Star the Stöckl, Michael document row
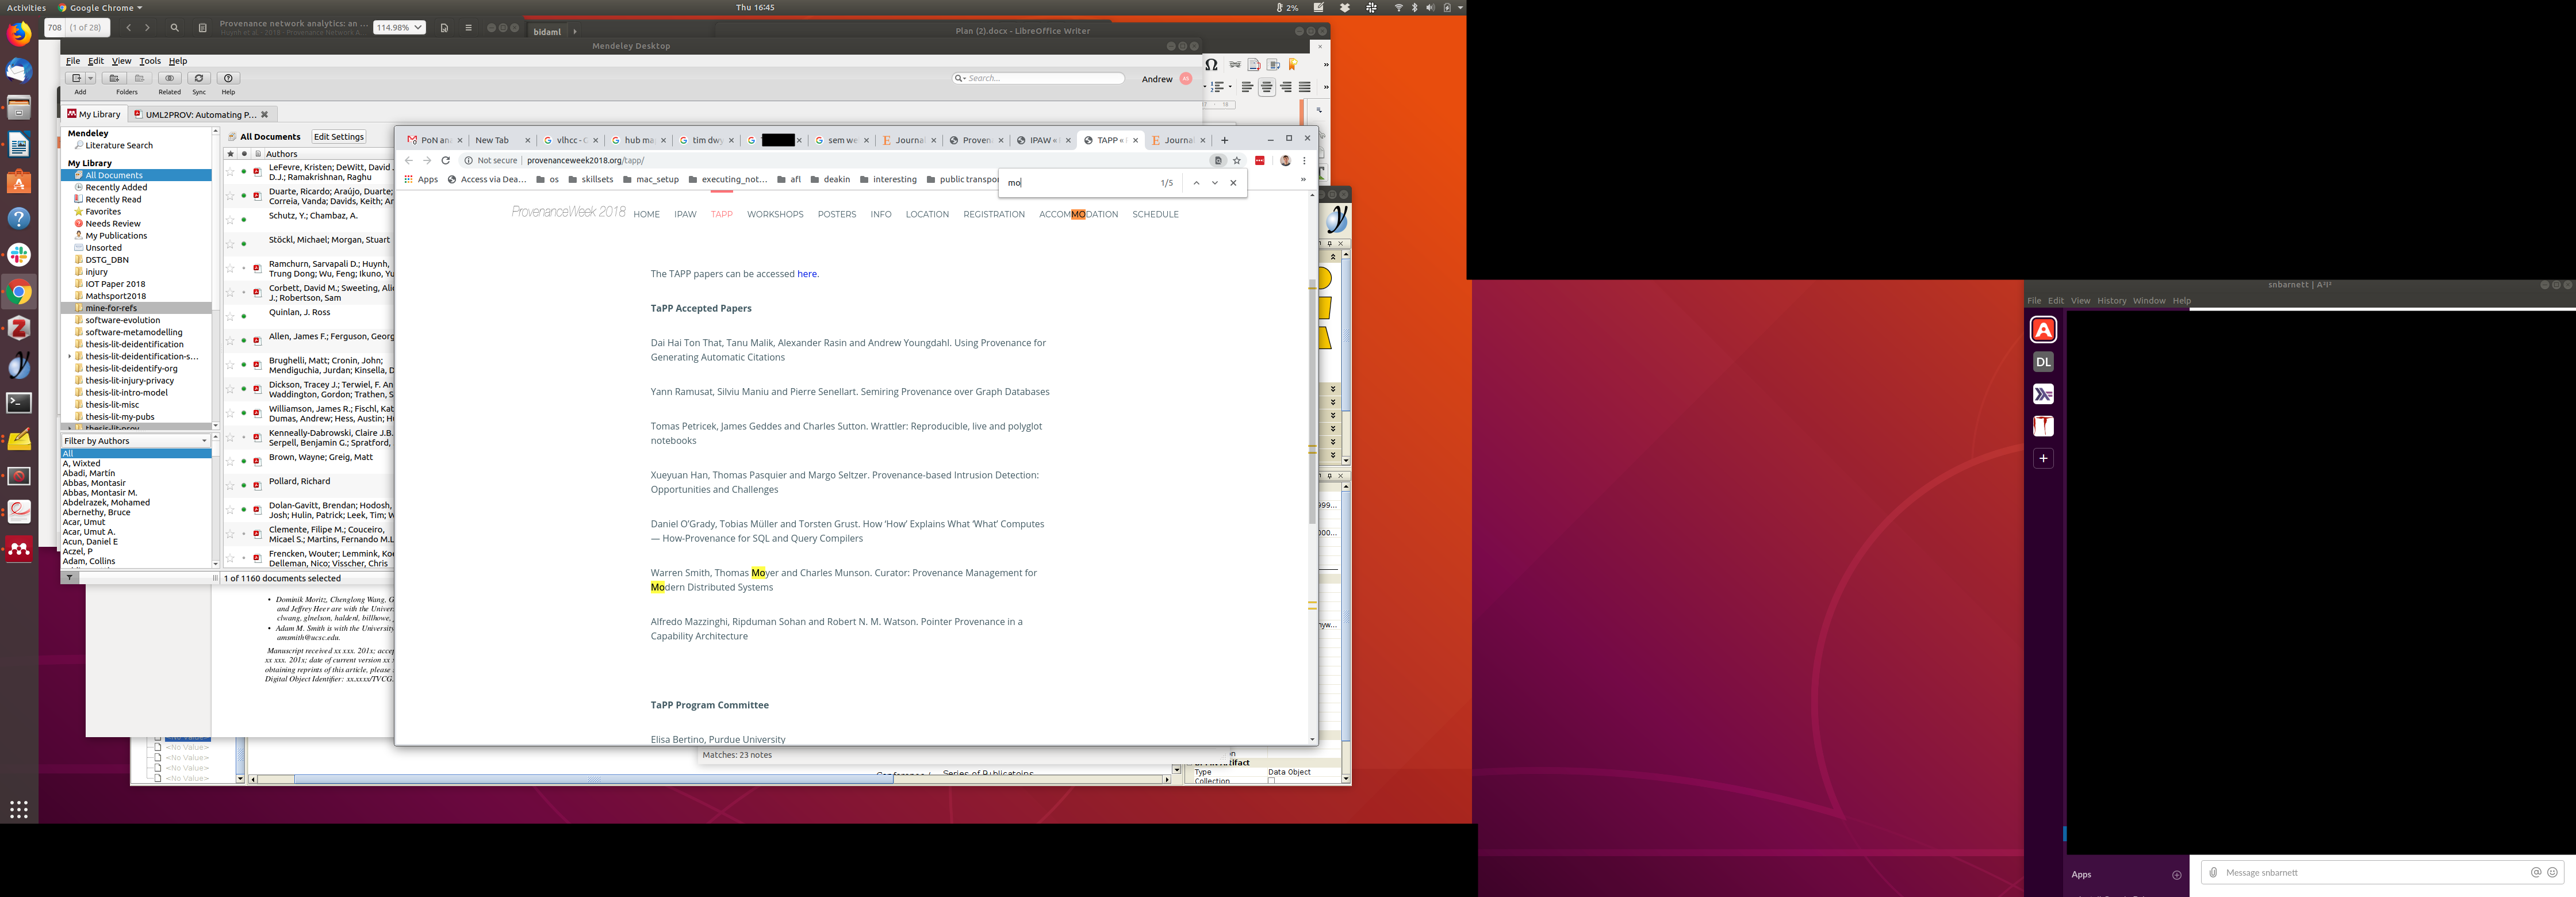2576x897 pixels. pos(230,244)
